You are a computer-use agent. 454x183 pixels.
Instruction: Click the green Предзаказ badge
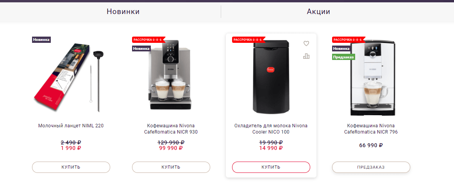pos(343,57)
